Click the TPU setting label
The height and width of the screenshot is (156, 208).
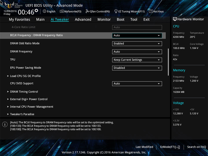click(13, 60)
